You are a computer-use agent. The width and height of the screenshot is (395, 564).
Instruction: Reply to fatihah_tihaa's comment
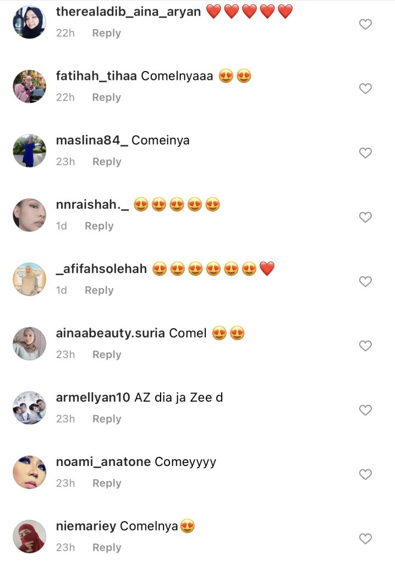pyautogui.click(x=106, y=97)
